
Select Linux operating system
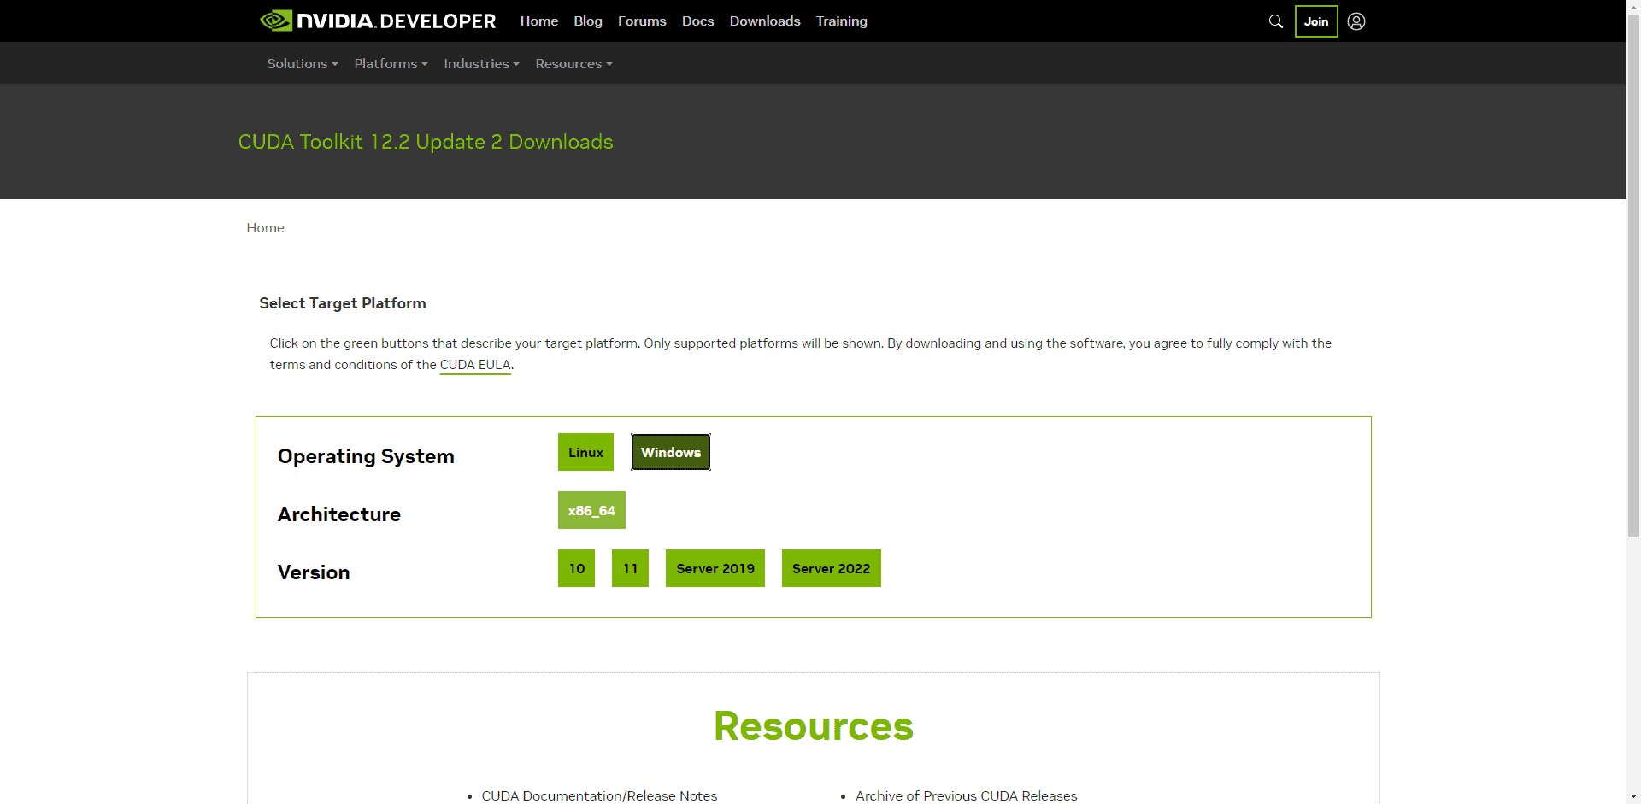(x=585, y=452)
